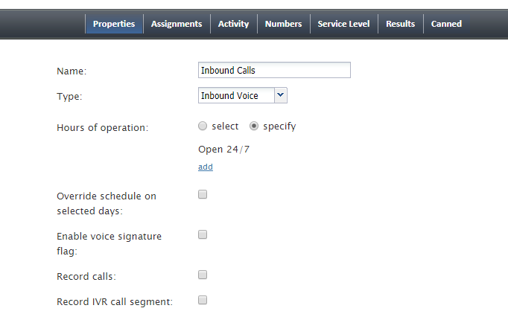Click the Open 24/7 hours text
Viewport: 508px width, 314px height.
[224, 150]
